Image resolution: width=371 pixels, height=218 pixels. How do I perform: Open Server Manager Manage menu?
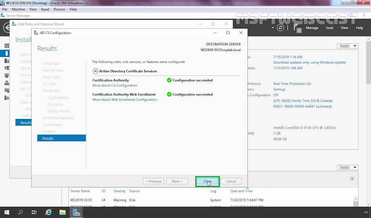(312, 27)
